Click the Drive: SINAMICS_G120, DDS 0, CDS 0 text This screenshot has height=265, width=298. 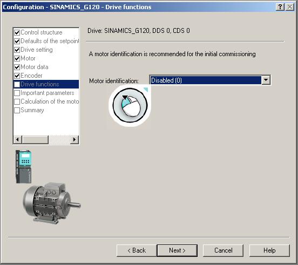tap(139, 31)
